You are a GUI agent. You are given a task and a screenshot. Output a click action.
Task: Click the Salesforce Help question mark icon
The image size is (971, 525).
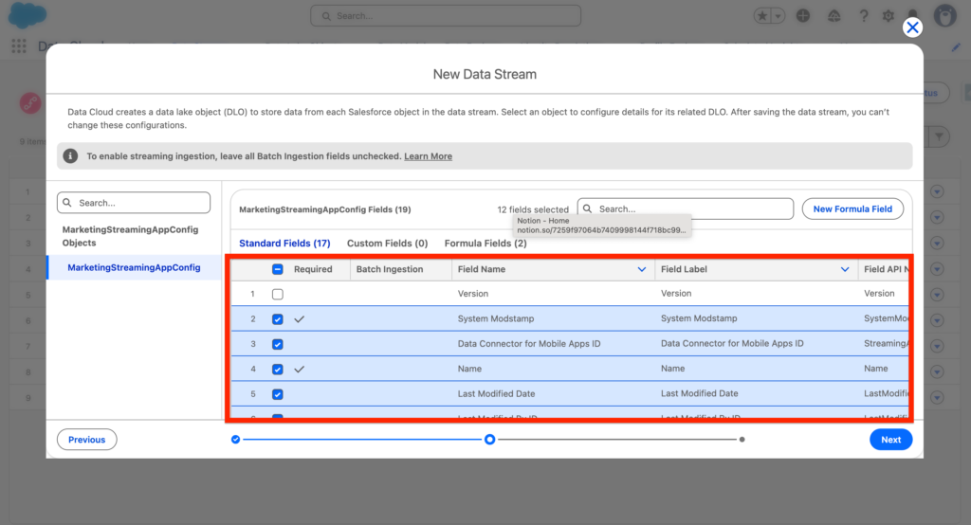click(863, 16)
